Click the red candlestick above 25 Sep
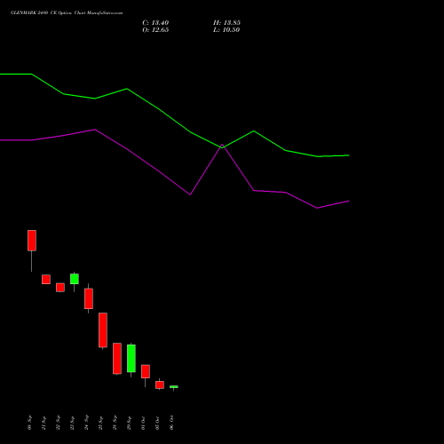444x444 pixels. coord(103,329)
